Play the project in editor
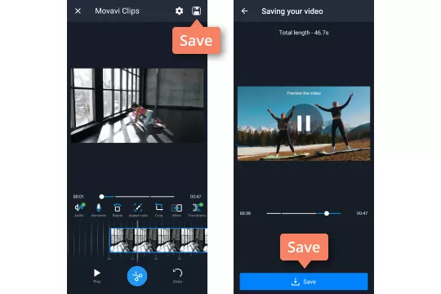 click(96, 275)
